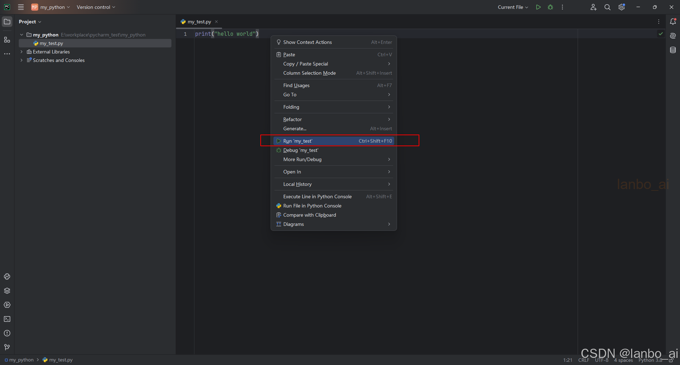The height and width of the screenshot is (365, 680).
Task: Click the my_python breadcrumb in status bar
Action: (21, 360)
